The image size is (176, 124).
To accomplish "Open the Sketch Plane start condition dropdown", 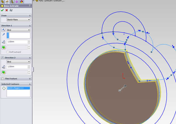I will pyautogui.click(x=18, y=20).
